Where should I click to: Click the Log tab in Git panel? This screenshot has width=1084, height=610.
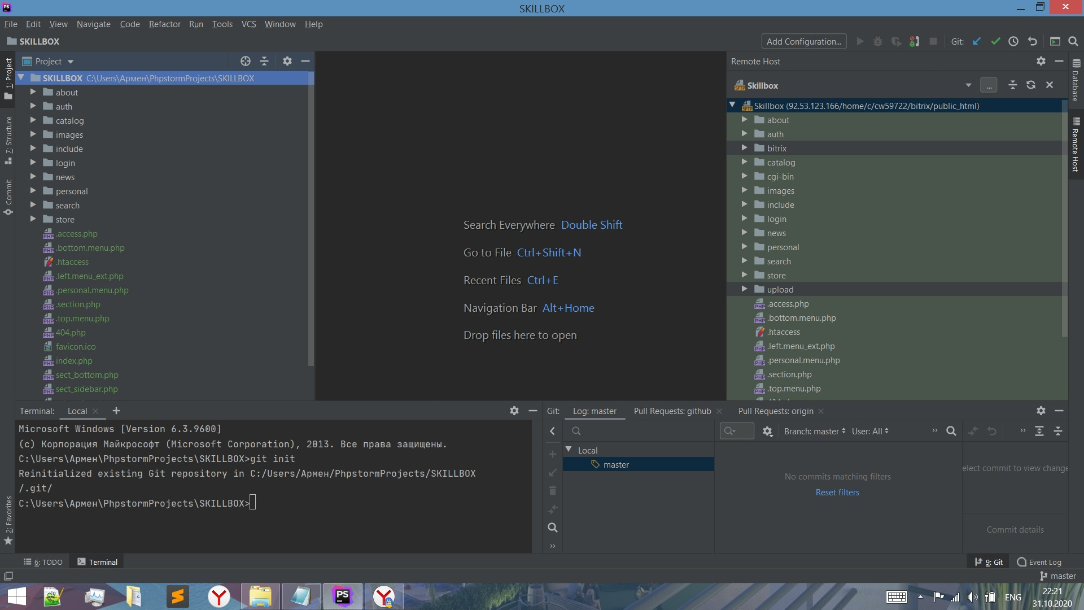coord(596,411)
